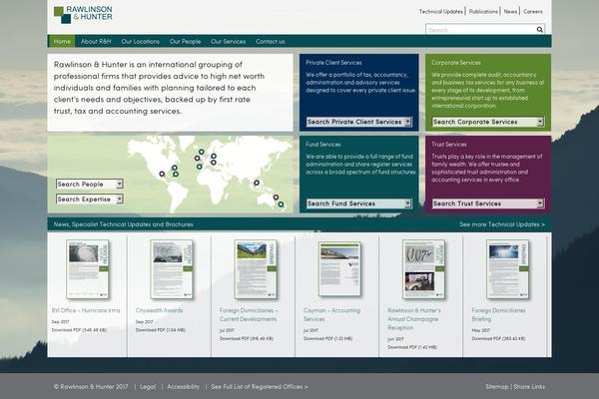Expand the Search Corporate Services dropdown
Viewport: 599px width, 399px height.
488,122
